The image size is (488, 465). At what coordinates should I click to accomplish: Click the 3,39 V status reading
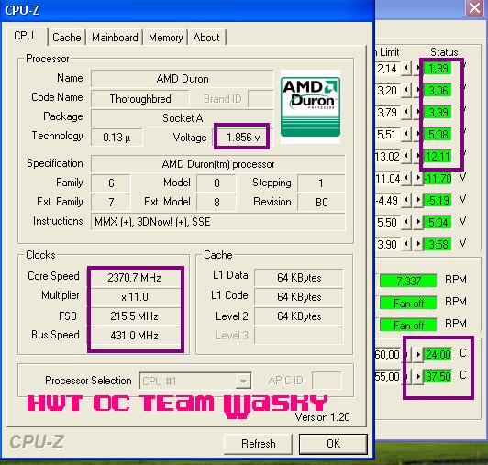438,112
